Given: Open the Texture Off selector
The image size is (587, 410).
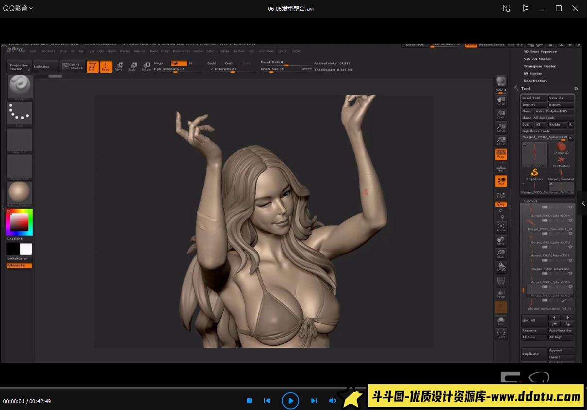Looking at the screenshot, I should point(20,166).
